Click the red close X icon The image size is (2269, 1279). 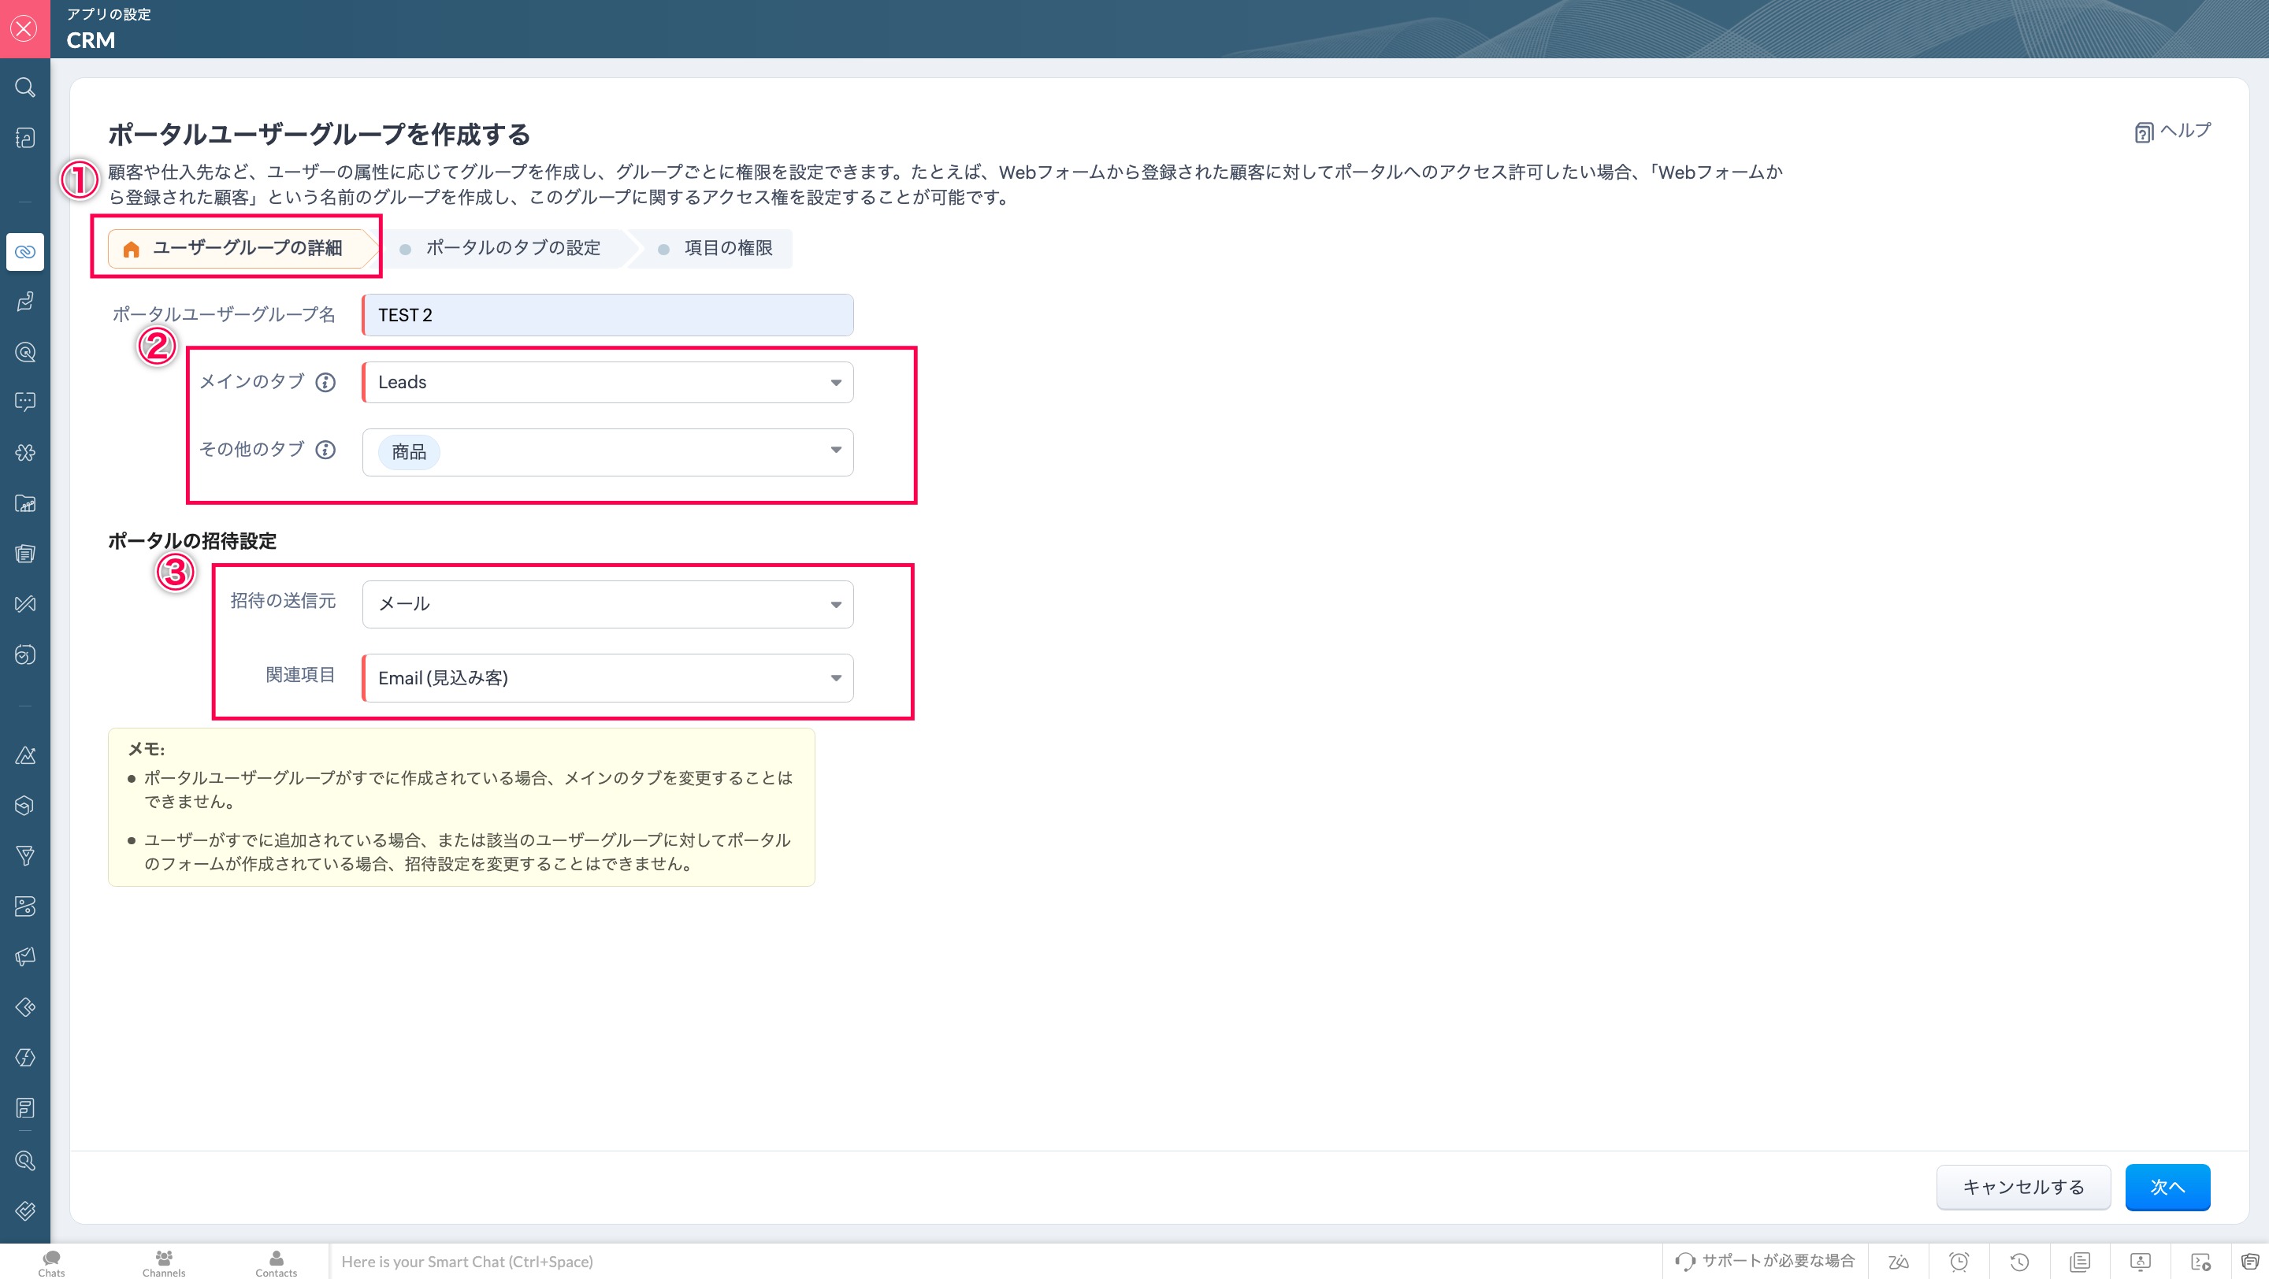tap(24, 28)
